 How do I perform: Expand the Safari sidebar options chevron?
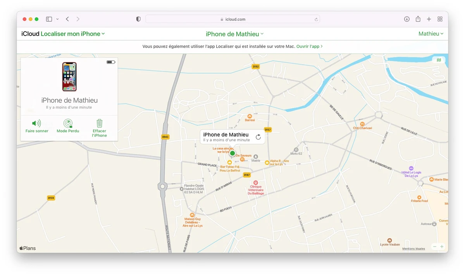click(x=57, y=19)
